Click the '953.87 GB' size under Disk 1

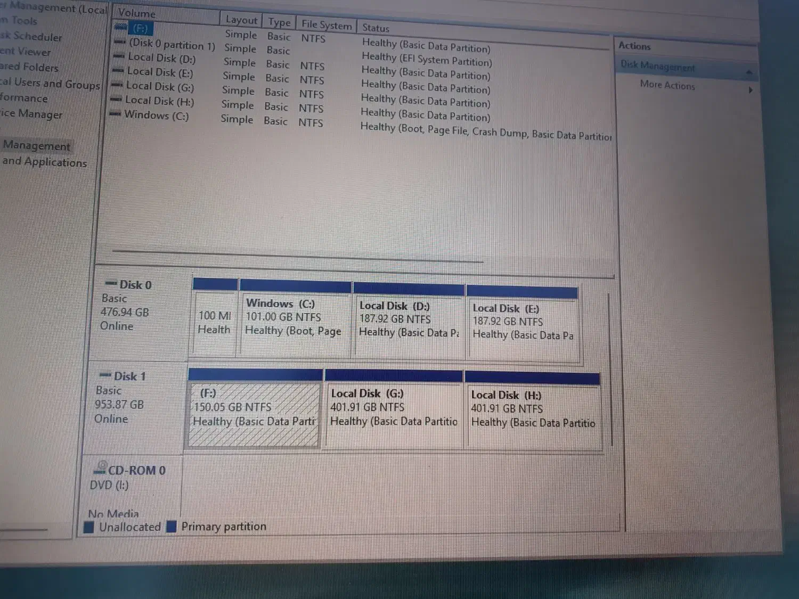[x=119, y=404]
